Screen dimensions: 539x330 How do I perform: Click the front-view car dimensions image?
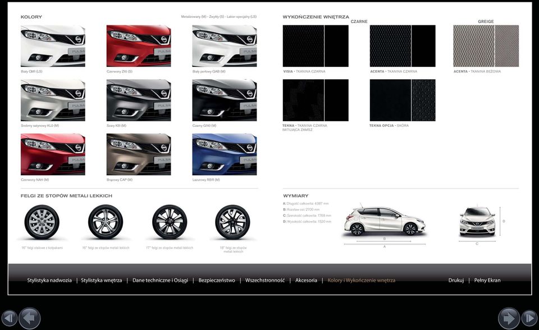(477, 222)
